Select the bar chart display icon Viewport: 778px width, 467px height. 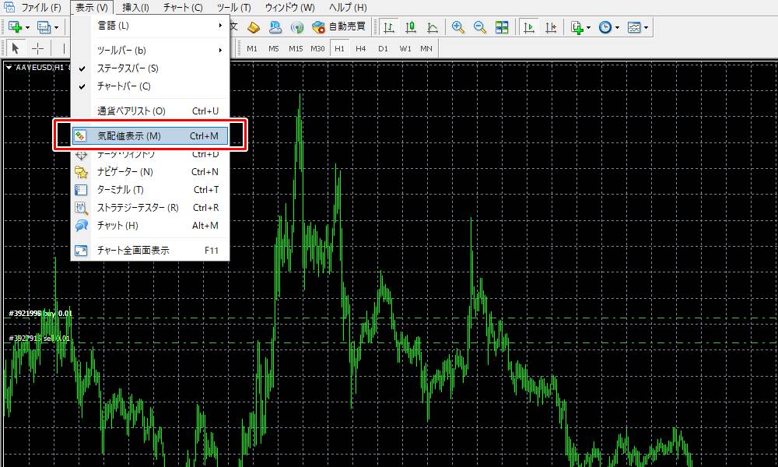pos(389,27)
